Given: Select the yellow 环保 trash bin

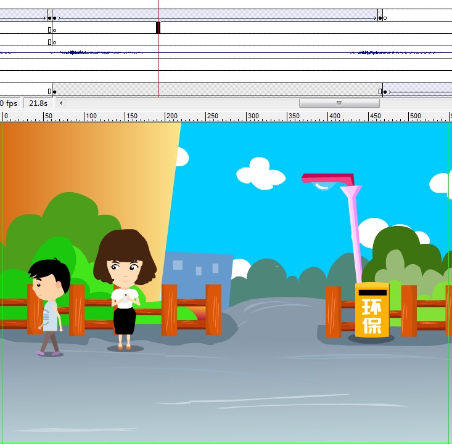Looking at the screenshot, I should (372, 311).
